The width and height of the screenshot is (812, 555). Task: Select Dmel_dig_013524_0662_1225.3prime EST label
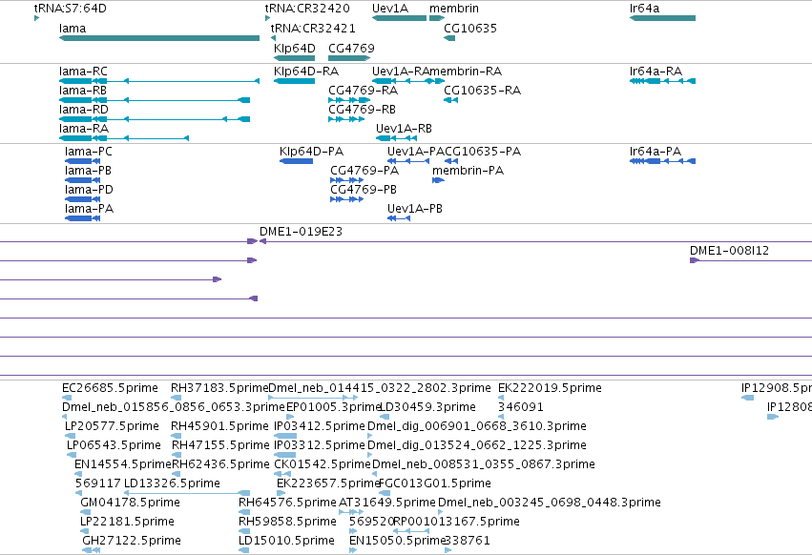coord(477,445)
